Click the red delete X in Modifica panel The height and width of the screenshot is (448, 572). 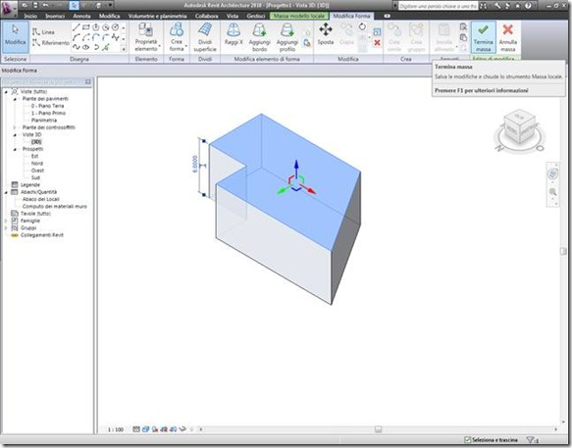pyautogui.click(x=377, y=43)
